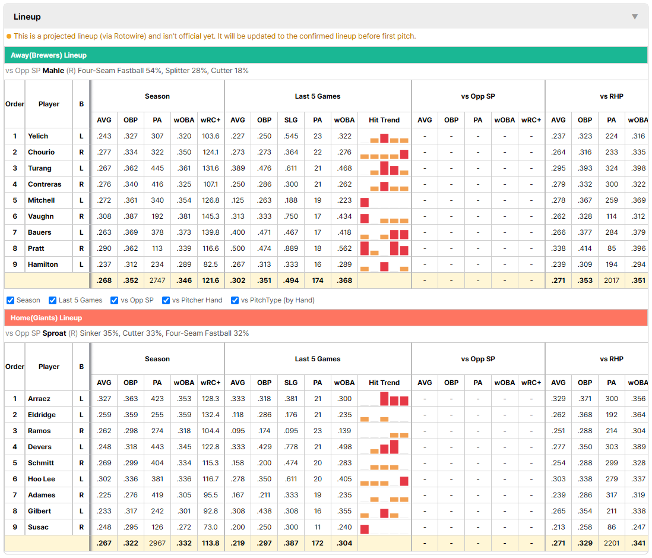Toggle the Season checkbox
Image resolution: width=652 pixels, height=558 pixels.
11,300
